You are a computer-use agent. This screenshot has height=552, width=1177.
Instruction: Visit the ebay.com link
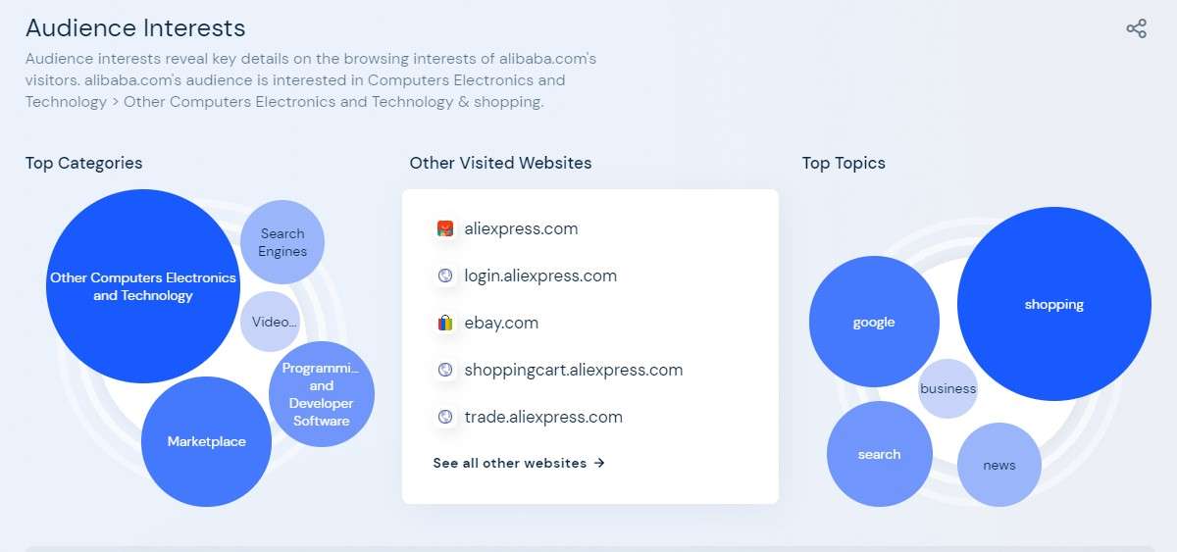[501, 323]
